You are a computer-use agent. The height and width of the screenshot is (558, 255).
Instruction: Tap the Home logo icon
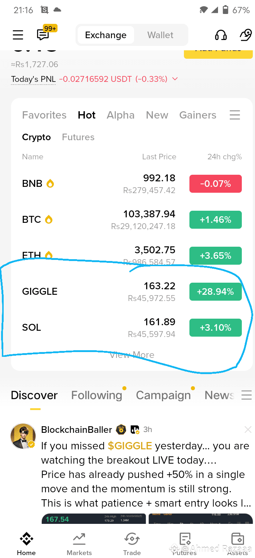point(26,539)
